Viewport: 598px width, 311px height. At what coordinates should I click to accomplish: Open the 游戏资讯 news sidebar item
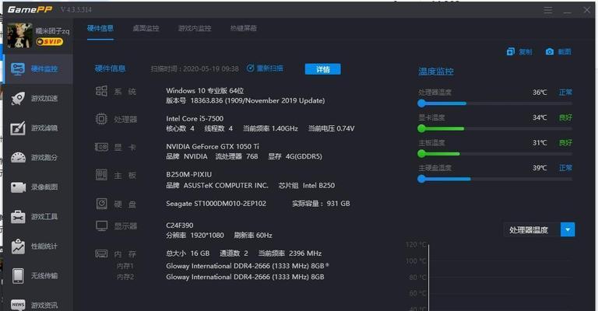point(38,305)
